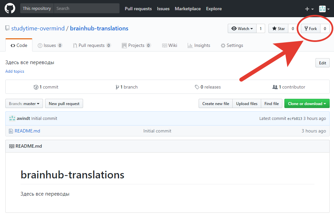Open the commit hash ecfb813
The width and height of the screenshot is (334, 221).
295,119
